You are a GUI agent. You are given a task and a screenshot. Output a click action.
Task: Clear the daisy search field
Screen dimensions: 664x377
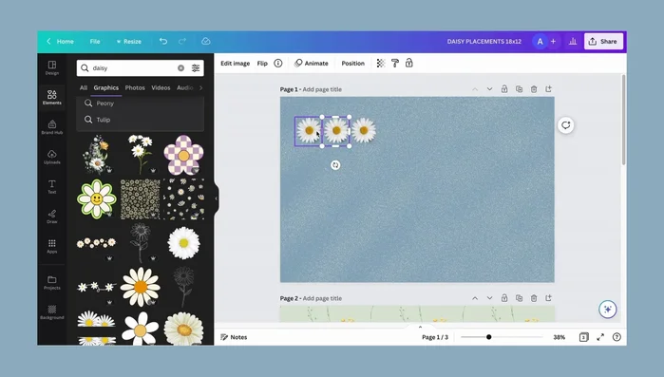(180, 67)
